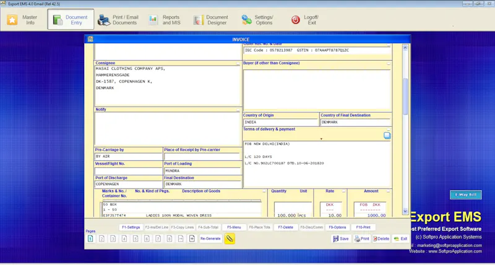Image resolution: width=495 pixels, height=265 pixels.
Task: Toggle small box beside Buyer header
Action: (x=389, y=64)
